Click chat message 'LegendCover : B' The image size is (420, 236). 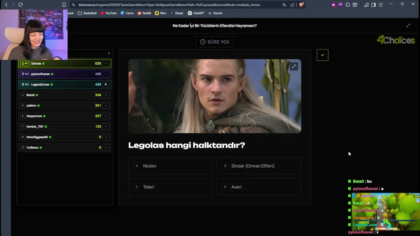pos(366,225)
